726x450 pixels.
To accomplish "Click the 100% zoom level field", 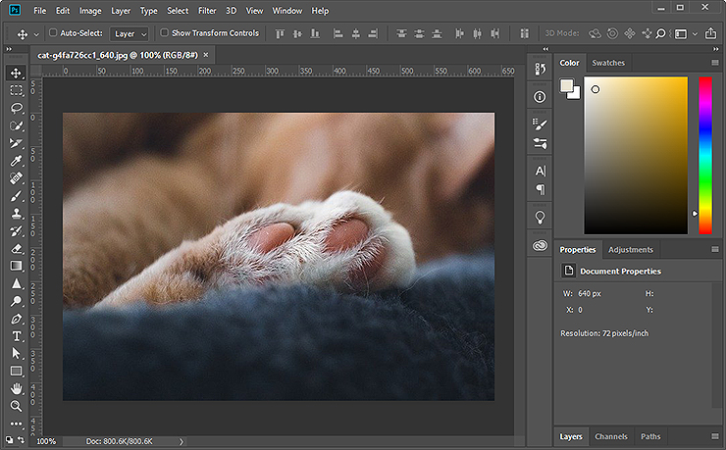I will click(x=46, y=442).
